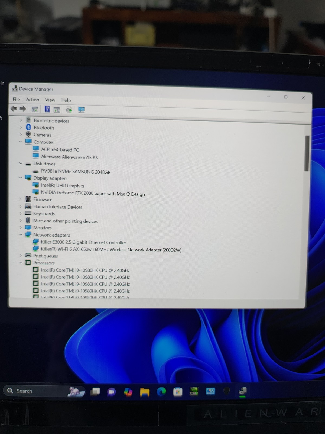
Task: Open the video chat app on taskbar
Action: pyautogui.click(x=111, y=392)
